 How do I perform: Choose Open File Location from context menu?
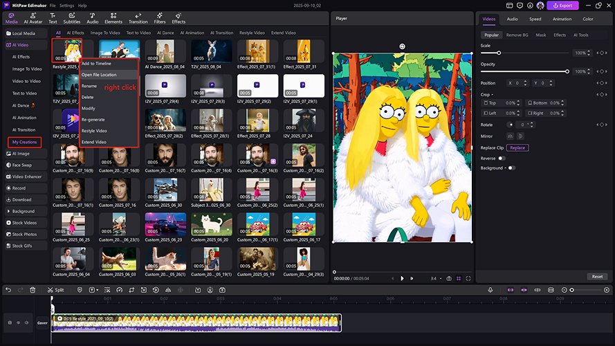pos(109,75)
